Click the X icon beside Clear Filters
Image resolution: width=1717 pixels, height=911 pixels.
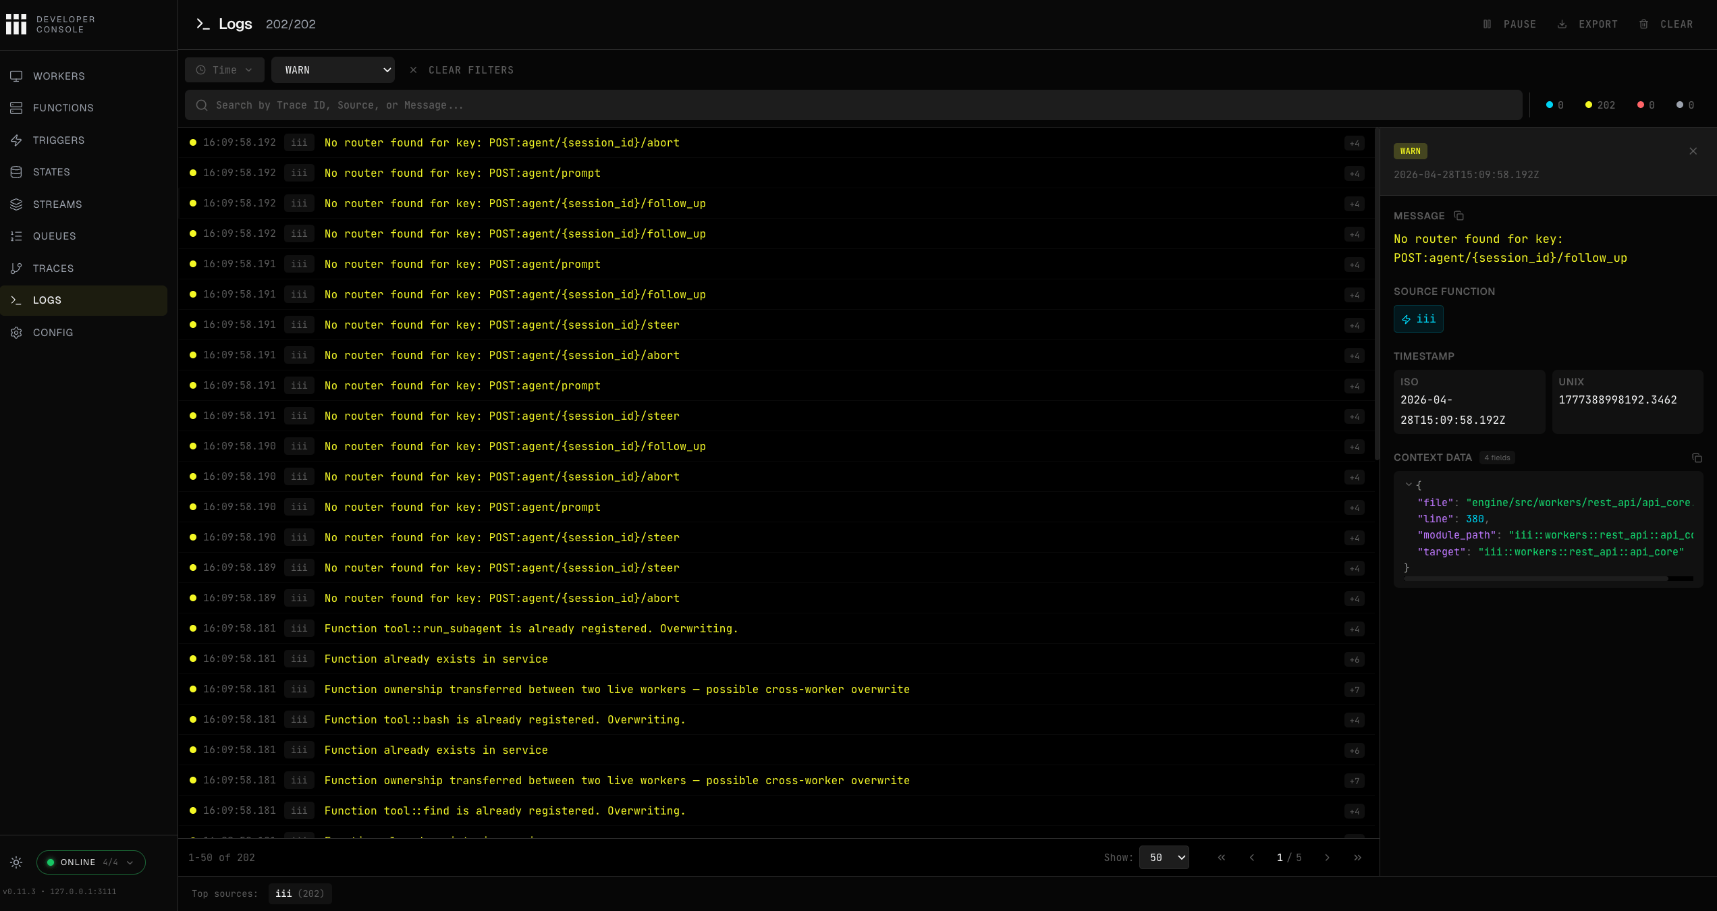[x=413, y=70]
